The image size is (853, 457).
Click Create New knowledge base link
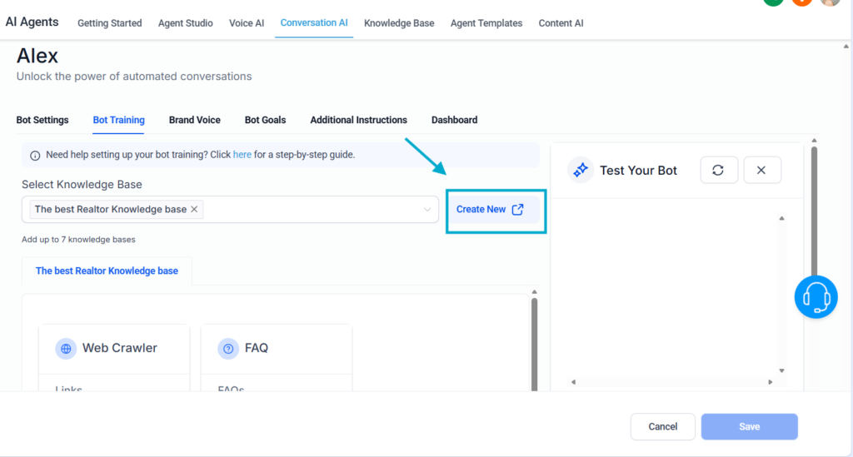point(490,210)
